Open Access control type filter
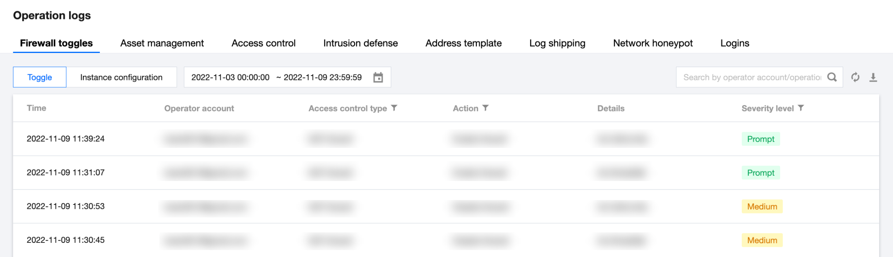This screenshot has width=893, height=257. (x=394, y=108)
